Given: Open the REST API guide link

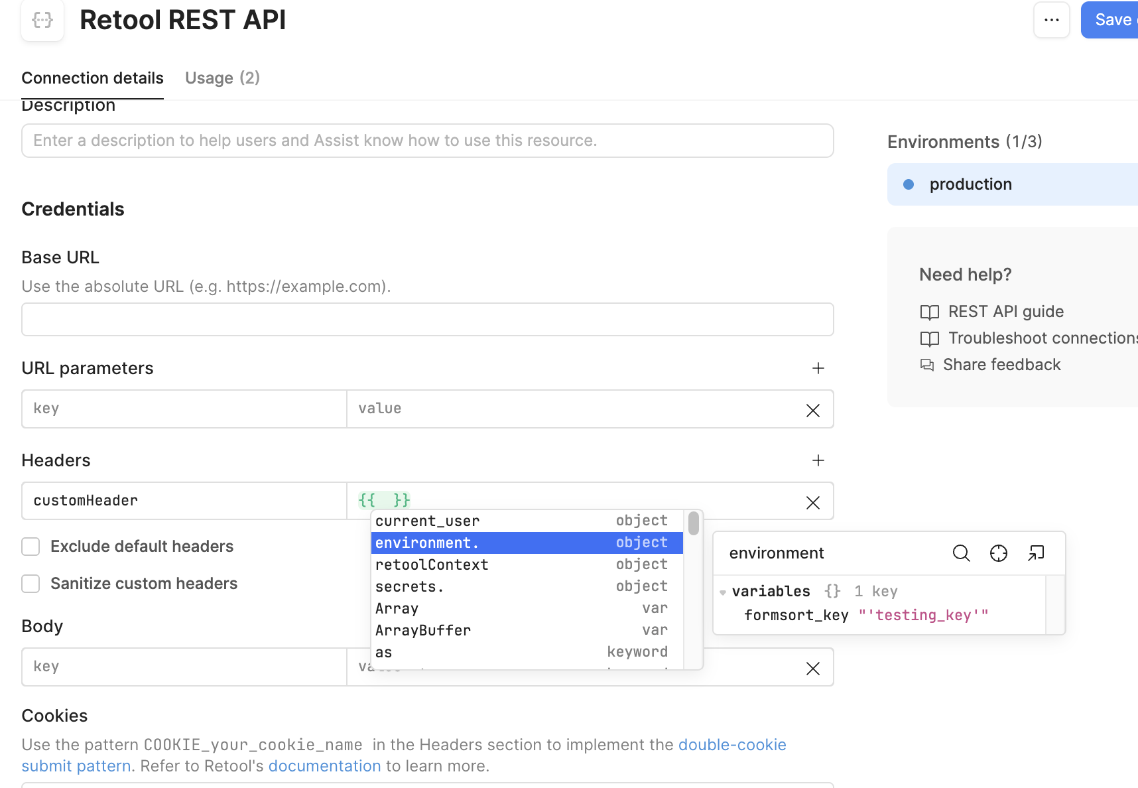Looking at the screenshot, I should pos(1005,312).
